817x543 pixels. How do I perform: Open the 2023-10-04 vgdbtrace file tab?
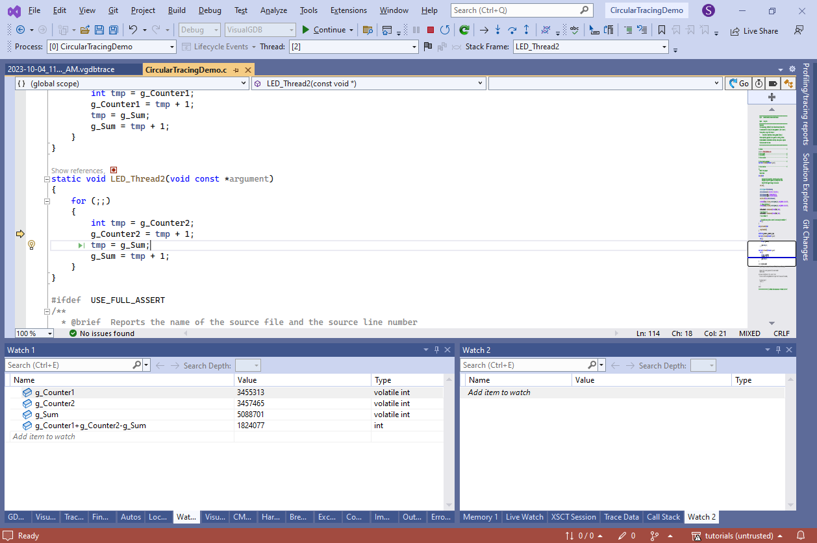tap(72, 70)
